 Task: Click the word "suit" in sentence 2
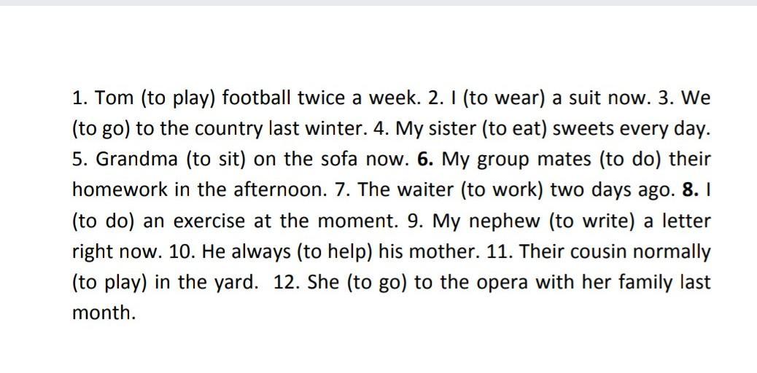point(585,98)
